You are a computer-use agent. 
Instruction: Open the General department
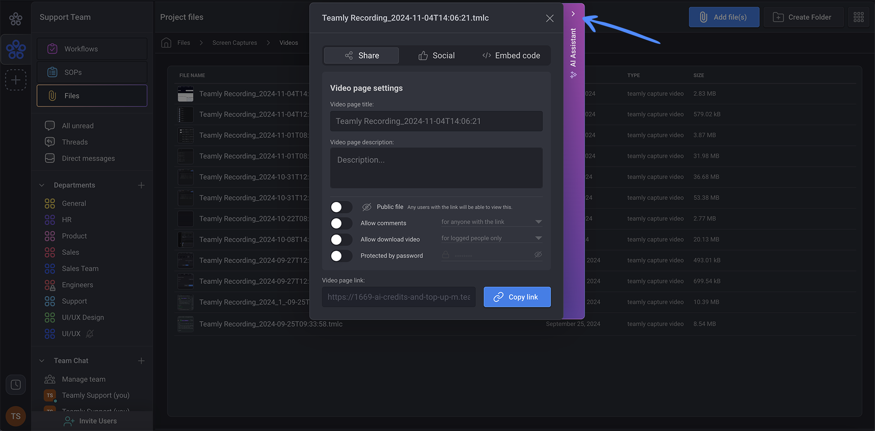[73, 203]
